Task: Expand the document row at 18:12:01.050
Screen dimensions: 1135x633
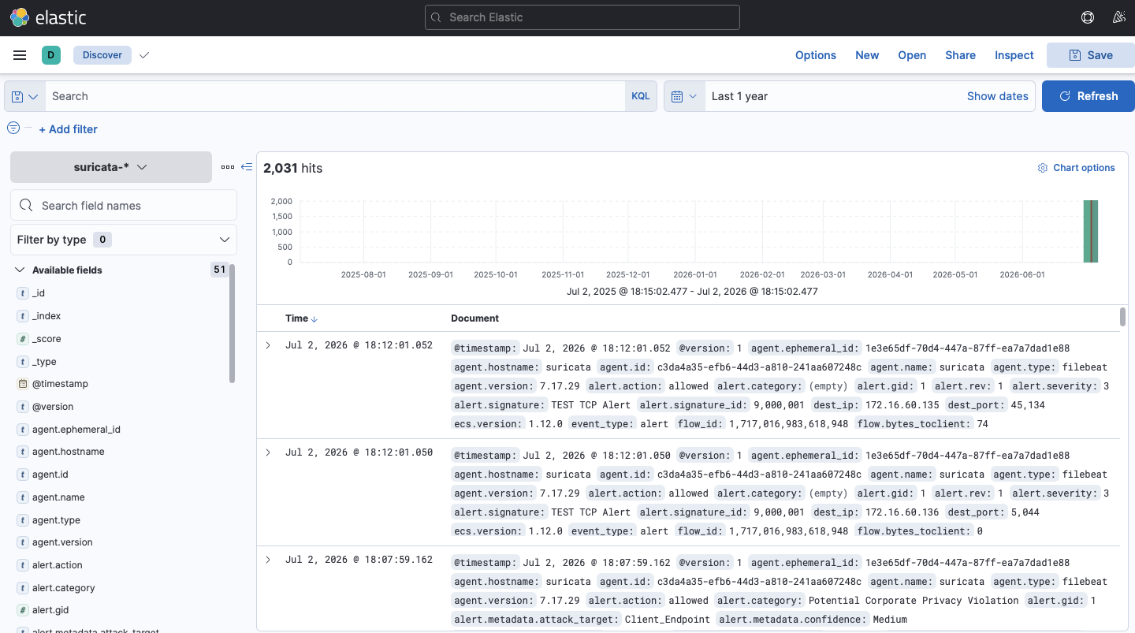Action: (x=268, y=452)
